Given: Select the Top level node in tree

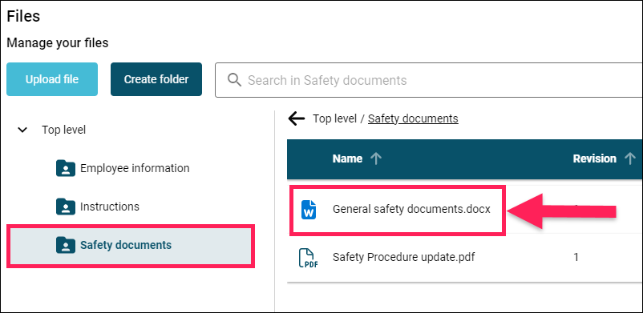Looking at the screenshot, I should click(x=63, y=130).
